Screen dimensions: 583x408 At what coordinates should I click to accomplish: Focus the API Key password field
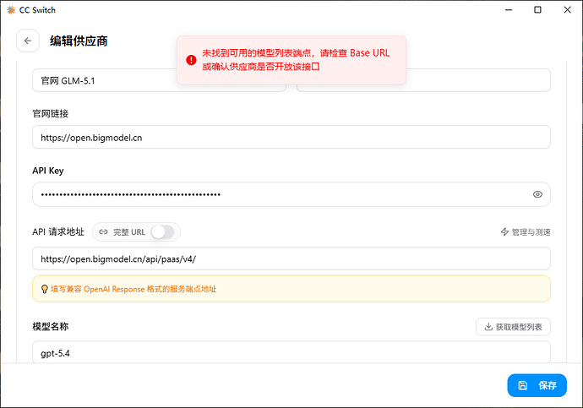pyautogui.click(x=291, y=194)
